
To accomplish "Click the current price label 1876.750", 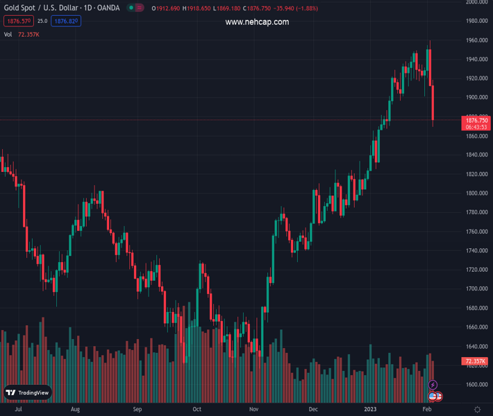I will (x=476, y=121).
